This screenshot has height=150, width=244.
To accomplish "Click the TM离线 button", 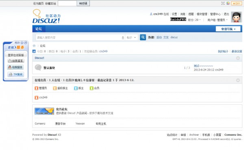I will click(x=16, y=74).
